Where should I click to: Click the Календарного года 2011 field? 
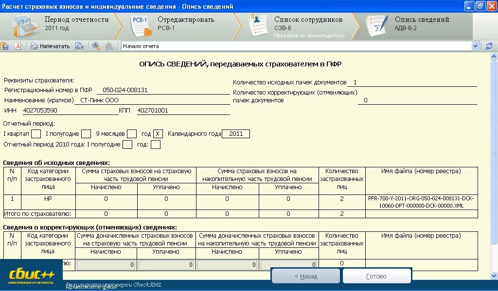pos(236,134)
